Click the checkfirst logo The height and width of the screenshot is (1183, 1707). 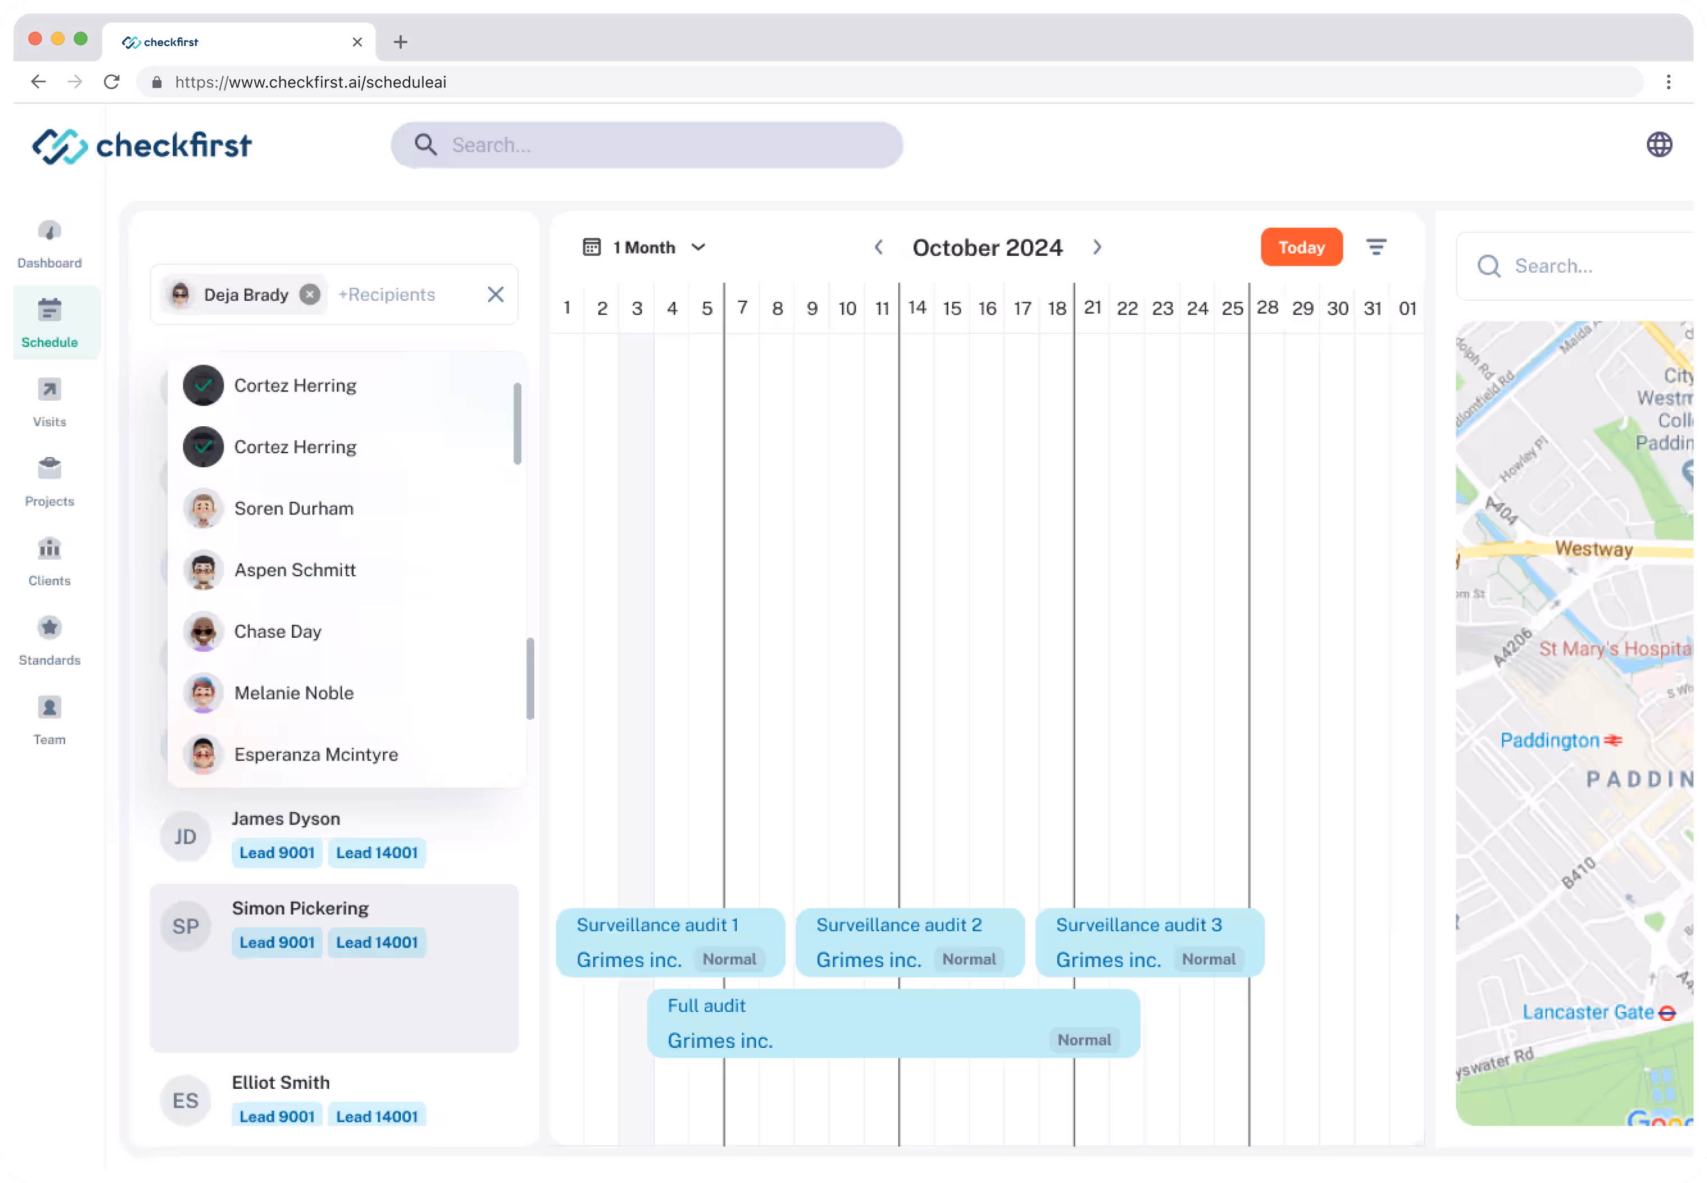(x=141, y=145)
